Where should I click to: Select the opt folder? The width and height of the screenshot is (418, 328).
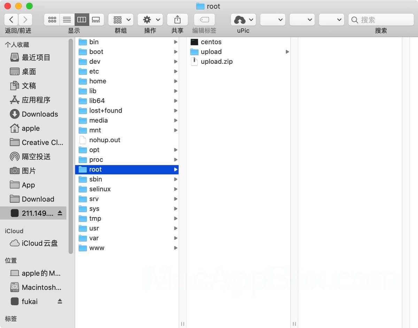(x=127, y=150)
